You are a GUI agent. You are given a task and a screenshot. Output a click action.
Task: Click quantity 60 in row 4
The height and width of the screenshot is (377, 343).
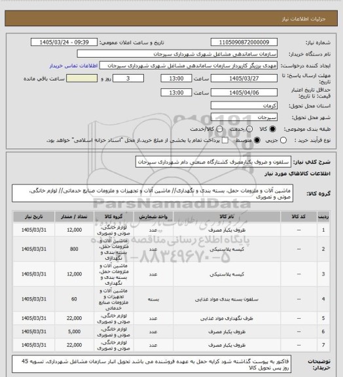74,299
